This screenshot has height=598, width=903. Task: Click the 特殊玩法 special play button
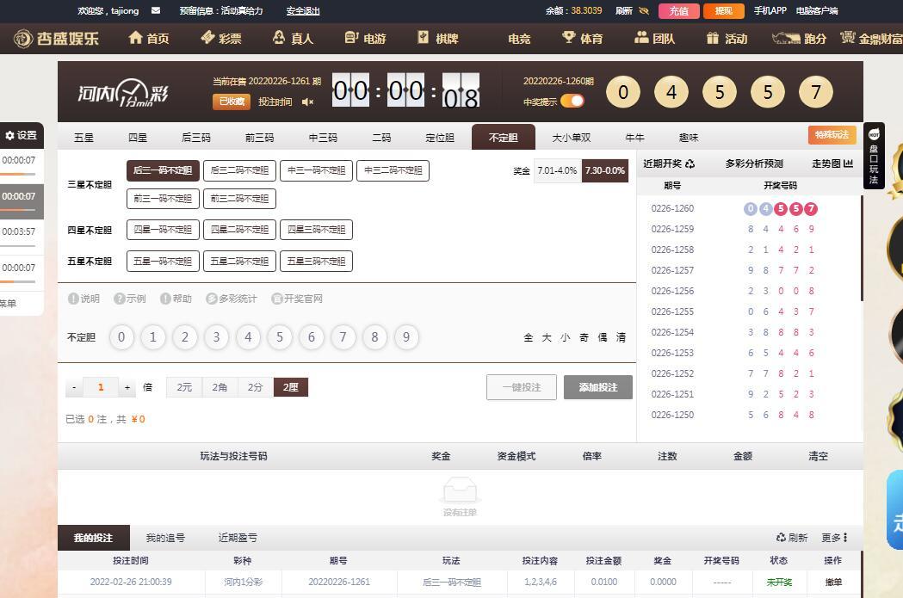coord(832,135)
